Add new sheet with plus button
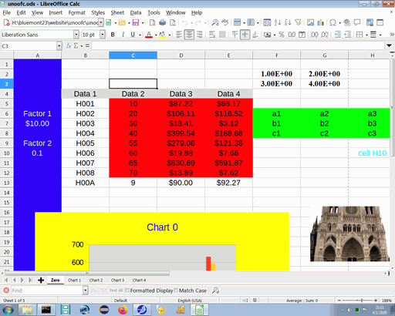This screenshot has width=395, height=316. 41,280
